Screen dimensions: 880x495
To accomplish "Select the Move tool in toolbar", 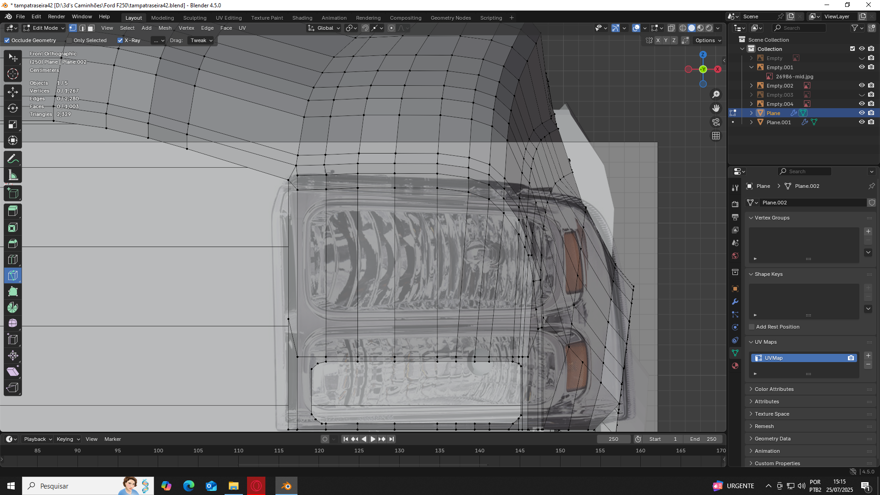I will pos(13,92).
